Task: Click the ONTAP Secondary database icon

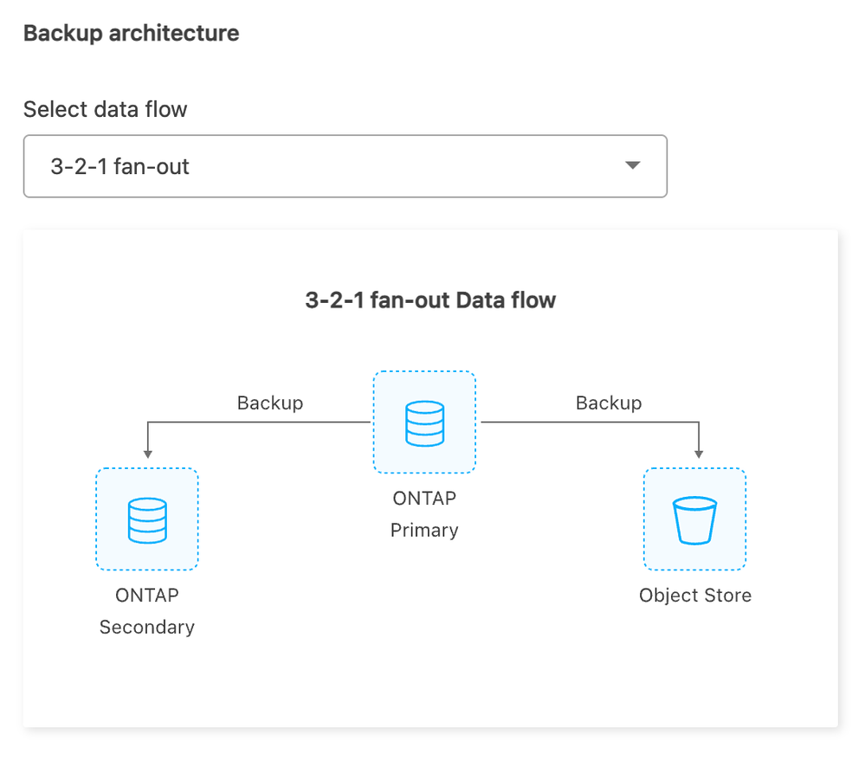Action: tap(146, 519)
